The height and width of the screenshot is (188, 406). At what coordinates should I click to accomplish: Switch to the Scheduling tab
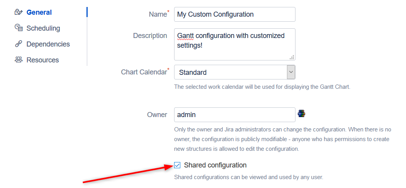(x=43, y=28)
